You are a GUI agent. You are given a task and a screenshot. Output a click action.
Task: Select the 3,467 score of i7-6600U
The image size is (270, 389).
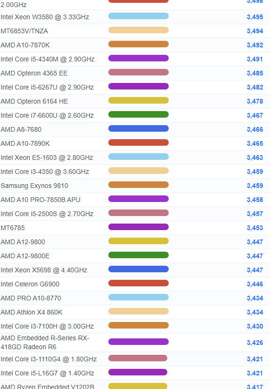coord(255,115)
